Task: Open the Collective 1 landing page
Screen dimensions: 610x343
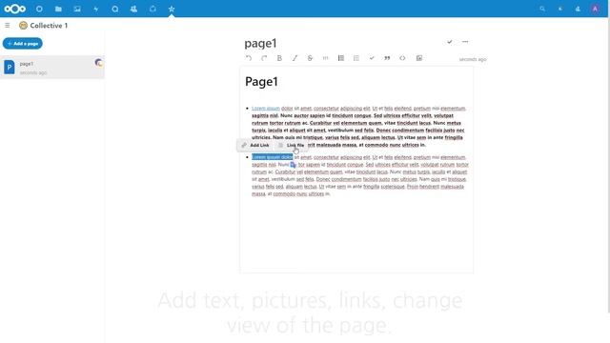Action: (x=44, y=26)
